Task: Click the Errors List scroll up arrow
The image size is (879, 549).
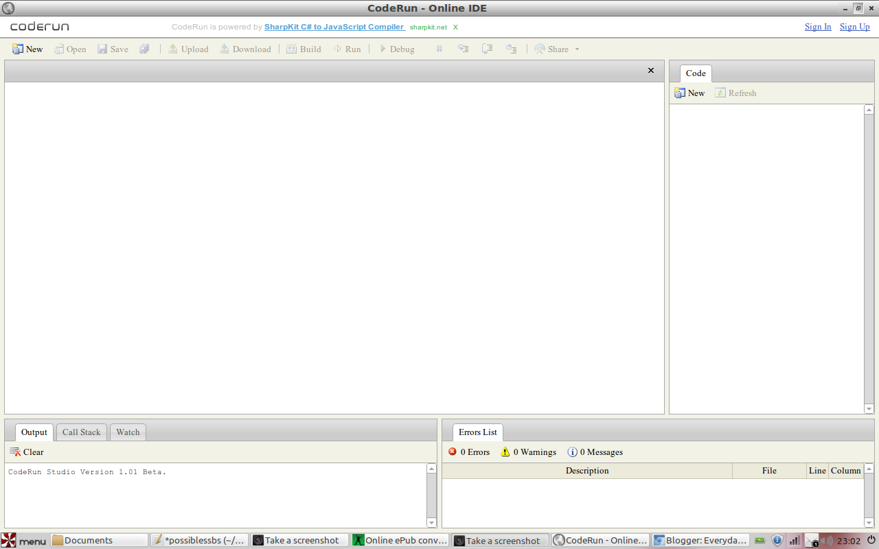Action: click(x=869, y=469)
